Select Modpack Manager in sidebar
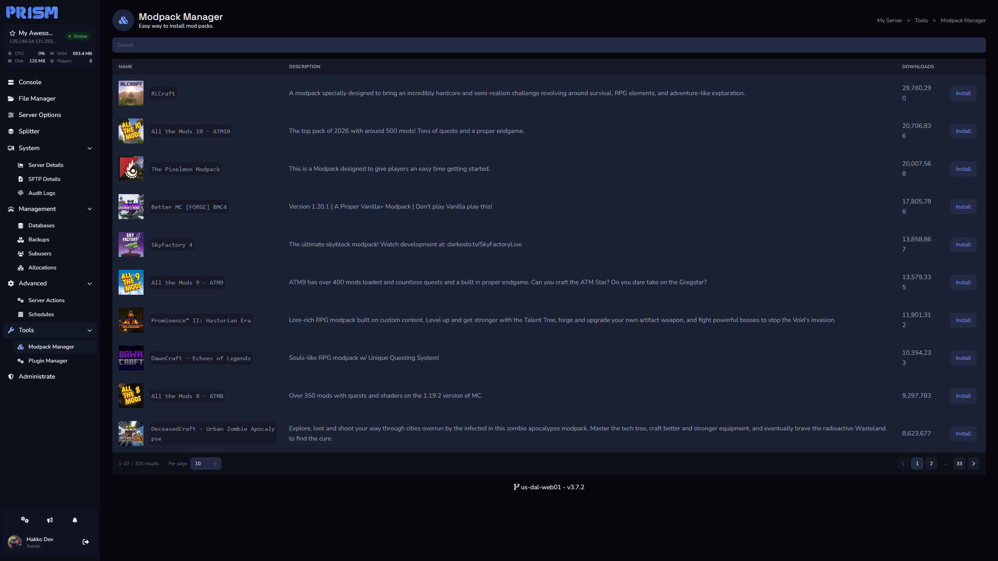Image resolution: width=998 pixels, height=561 pixels. 55,347
